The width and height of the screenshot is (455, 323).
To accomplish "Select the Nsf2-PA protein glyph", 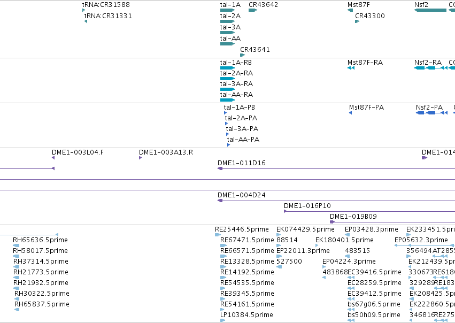I will coord(432,113).
